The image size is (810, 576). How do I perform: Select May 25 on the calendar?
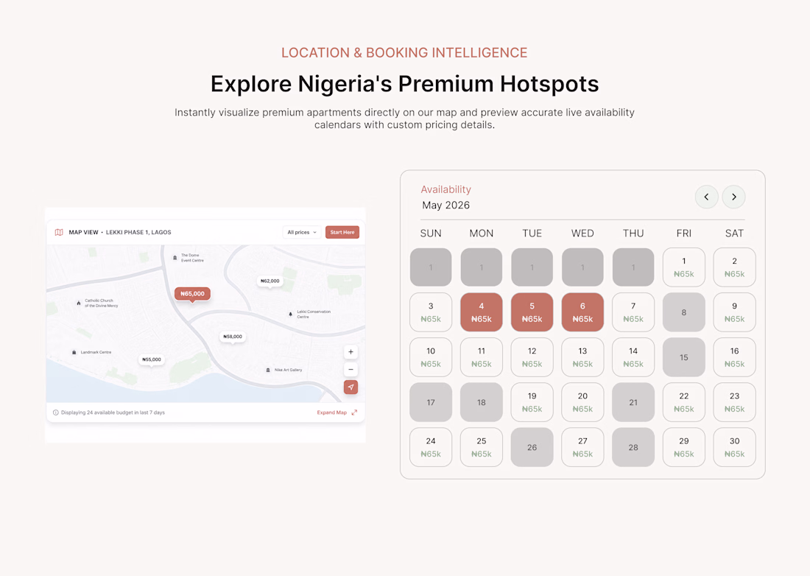tap(482, 447)
